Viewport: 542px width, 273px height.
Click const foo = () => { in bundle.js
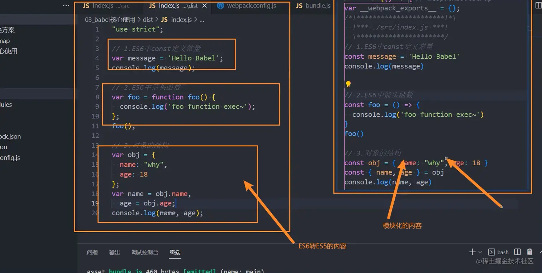(x=382, y=105)
